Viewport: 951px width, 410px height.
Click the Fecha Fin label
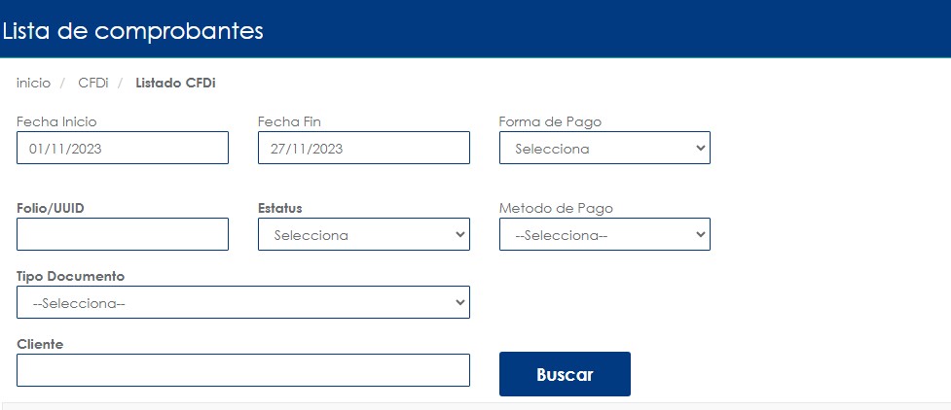tap(289, 121)
